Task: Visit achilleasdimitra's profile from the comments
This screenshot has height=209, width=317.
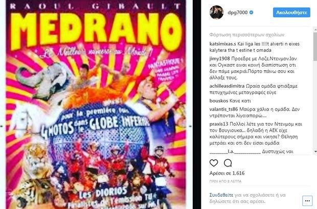Action: click(x=227, y=86)
